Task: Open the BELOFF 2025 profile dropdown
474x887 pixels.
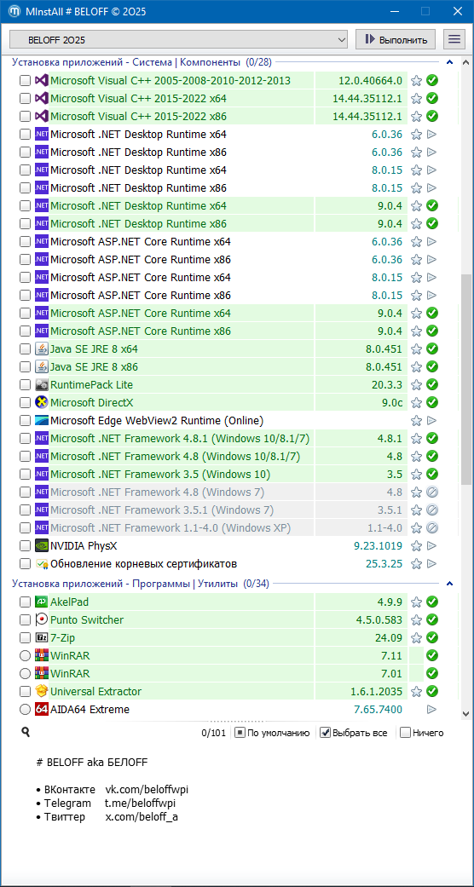Action: pos(178,39)
